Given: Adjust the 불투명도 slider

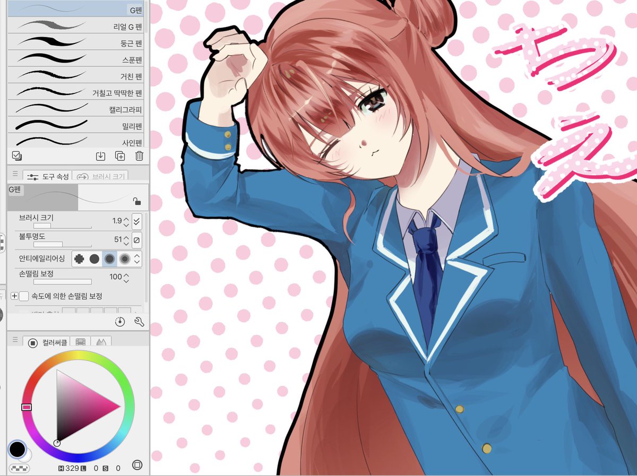Looking at the screenshot, I should click(x=62, y=245).
